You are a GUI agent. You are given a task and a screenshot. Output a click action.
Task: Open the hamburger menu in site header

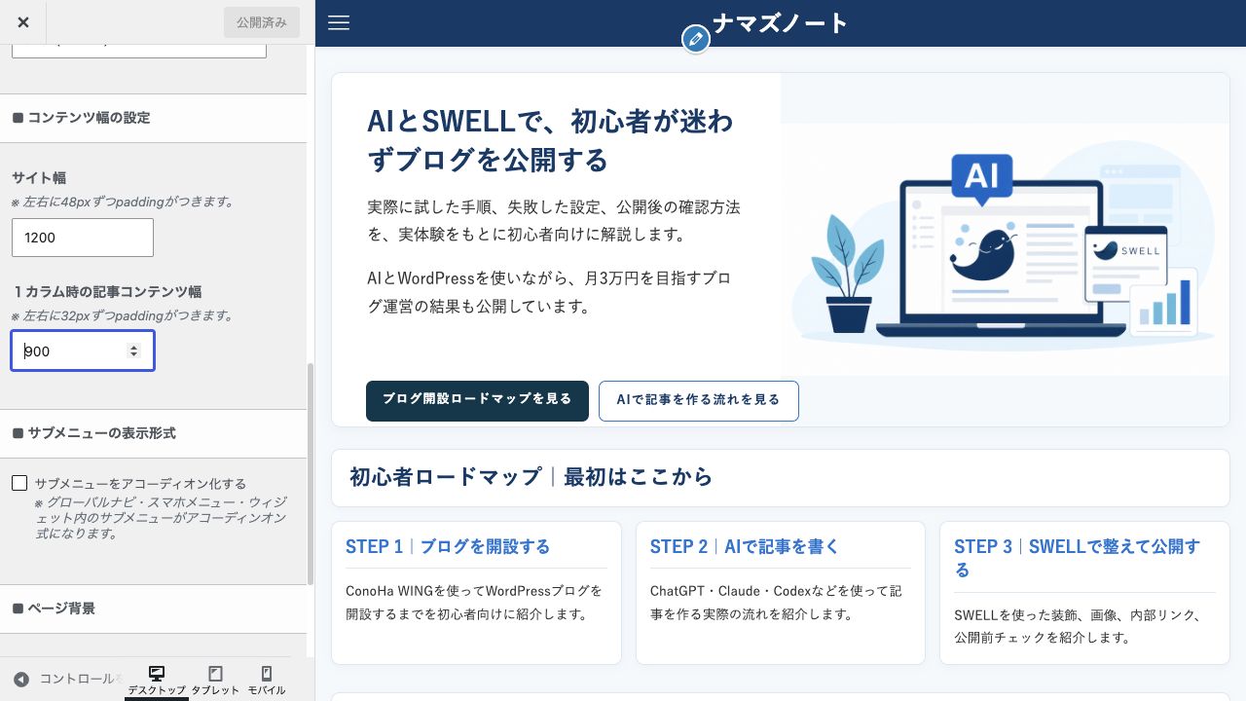(x=339, y=22)
